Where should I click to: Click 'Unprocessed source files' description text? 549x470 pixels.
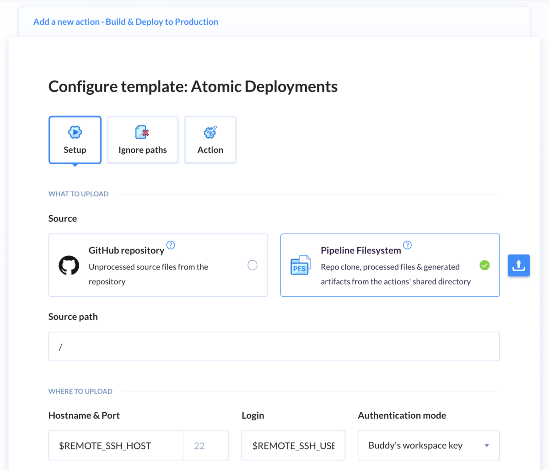[148, 274]
